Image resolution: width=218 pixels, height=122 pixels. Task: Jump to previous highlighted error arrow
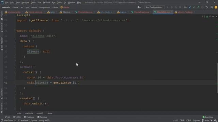213,17
